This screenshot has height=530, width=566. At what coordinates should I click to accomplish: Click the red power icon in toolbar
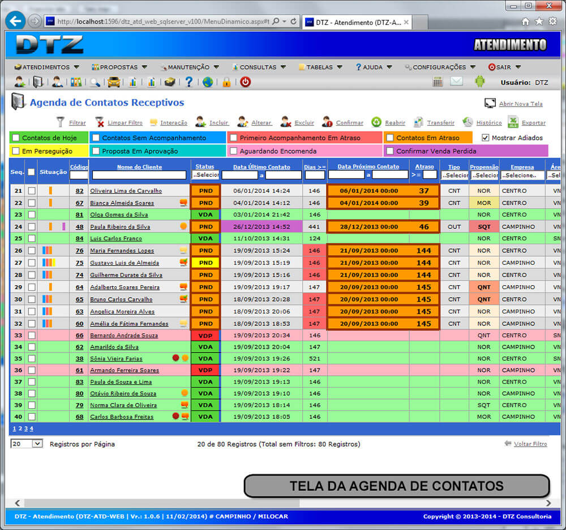(245, 82)
